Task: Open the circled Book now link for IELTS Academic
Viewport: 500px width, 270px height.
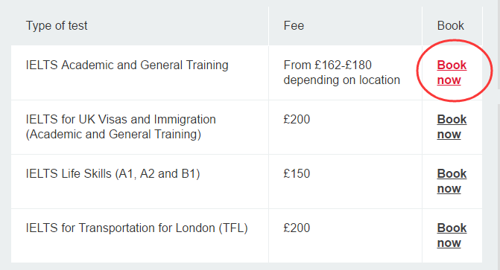Action: (452, 72)
